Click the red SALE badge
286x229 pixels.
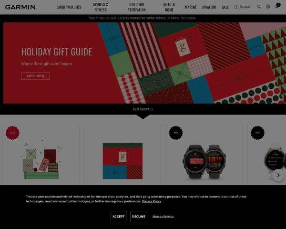[x=12, y=133]
